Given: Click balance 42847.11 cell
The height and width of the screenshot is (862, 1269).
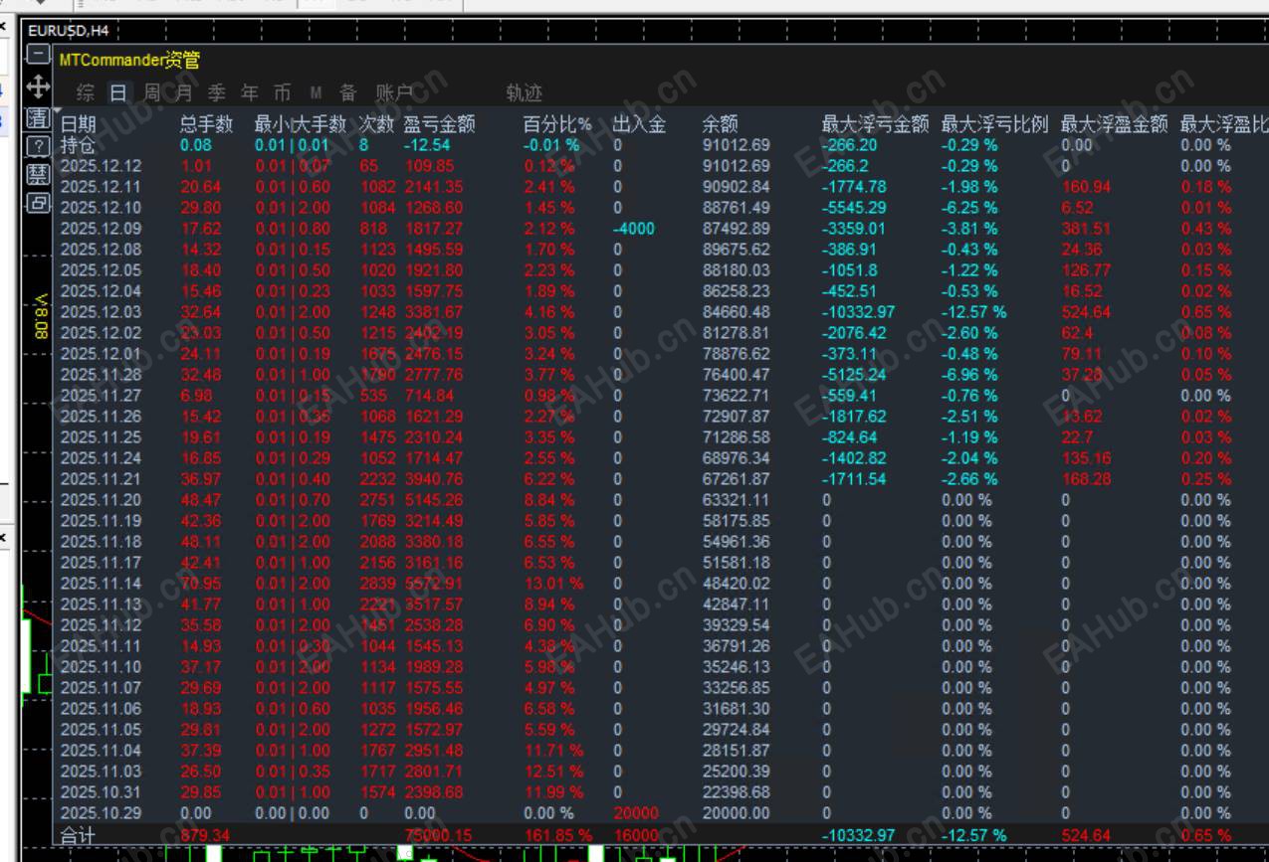Looking at the screenshot, I should 736,604.
